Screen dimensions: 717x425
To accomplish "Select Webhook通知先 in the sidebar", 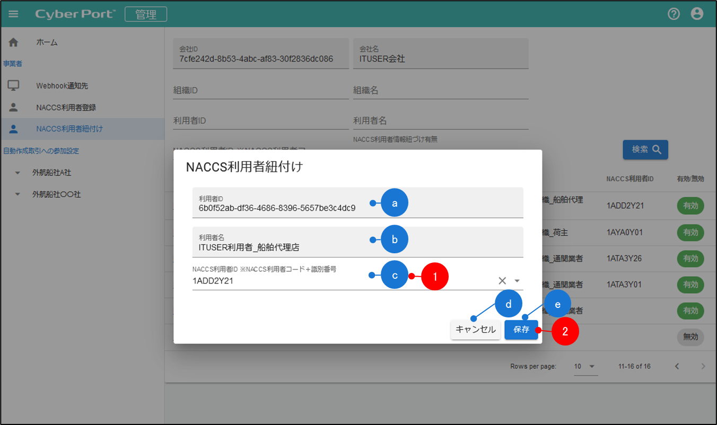I will [58, 85].
